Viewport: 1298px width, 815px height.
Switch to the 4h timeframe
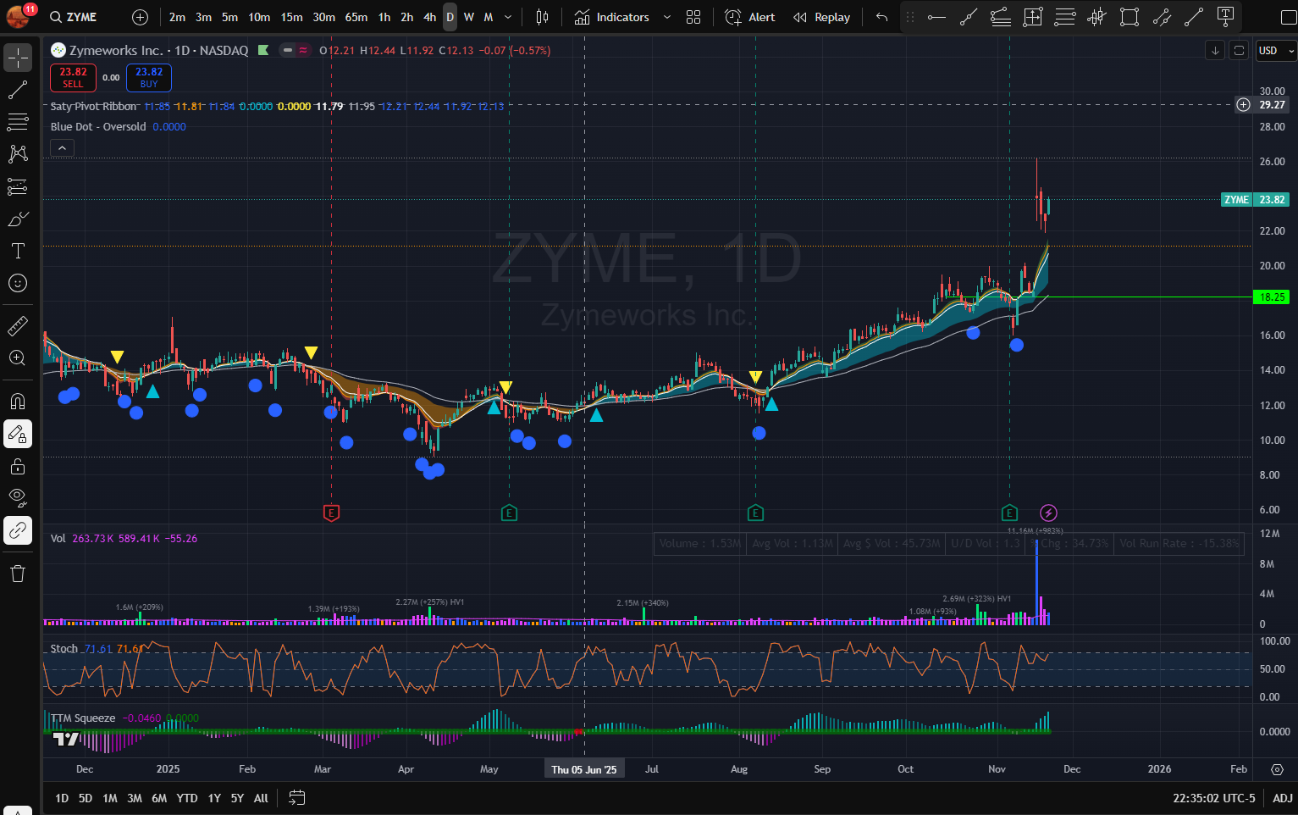(430, 17)
